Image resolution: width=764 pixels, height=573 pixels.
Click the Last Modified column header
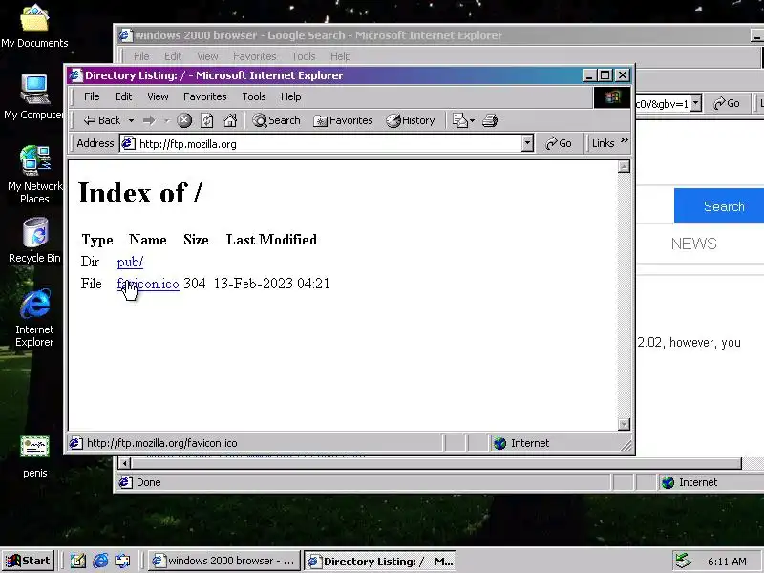[x=271, y=240]
